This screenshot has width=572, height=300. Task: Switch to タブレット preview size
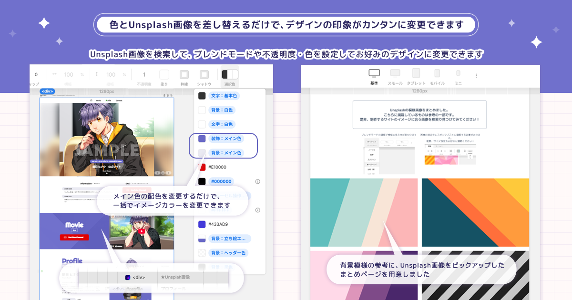(416, 72)
